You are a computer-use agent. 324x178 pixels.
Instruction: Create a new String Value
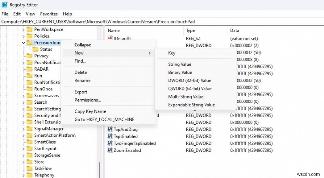(196, 64)
